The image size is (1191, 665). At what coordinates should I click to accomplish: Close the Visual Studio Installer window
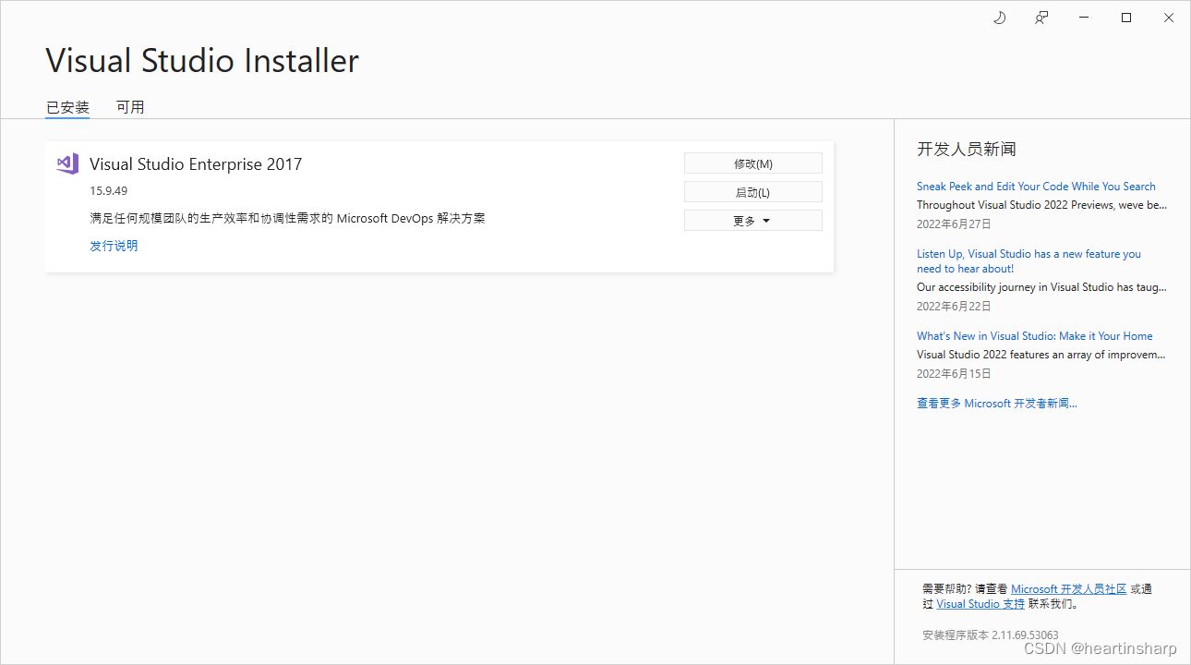tap(1169, 18)
